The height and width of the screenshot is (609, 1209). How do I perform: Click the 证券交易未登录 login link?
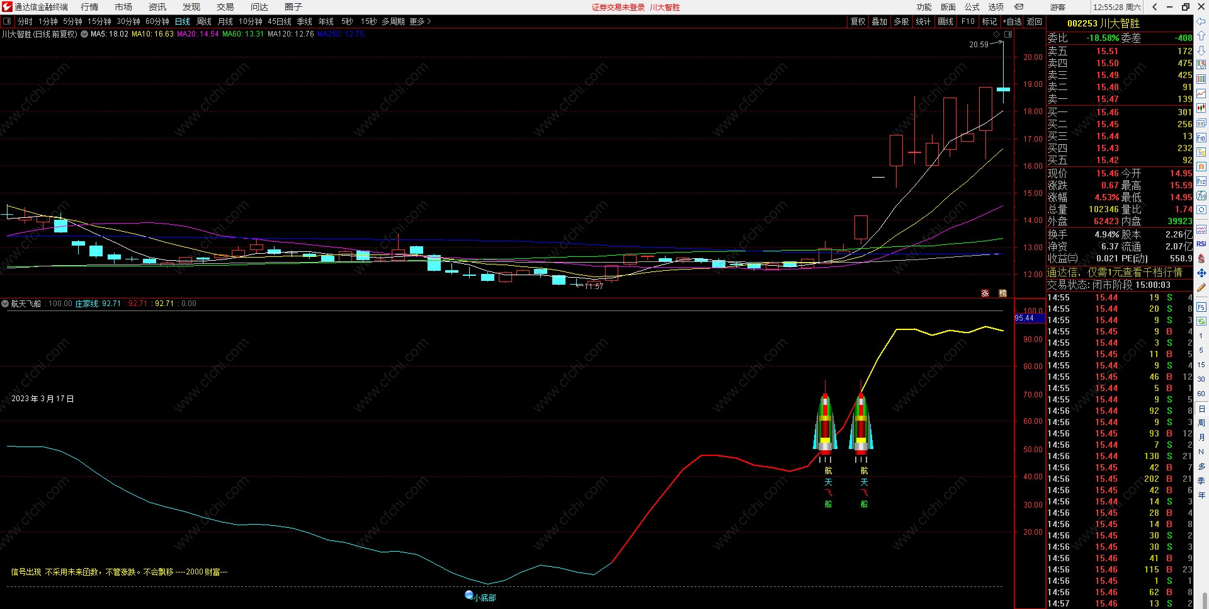(618, 7)
